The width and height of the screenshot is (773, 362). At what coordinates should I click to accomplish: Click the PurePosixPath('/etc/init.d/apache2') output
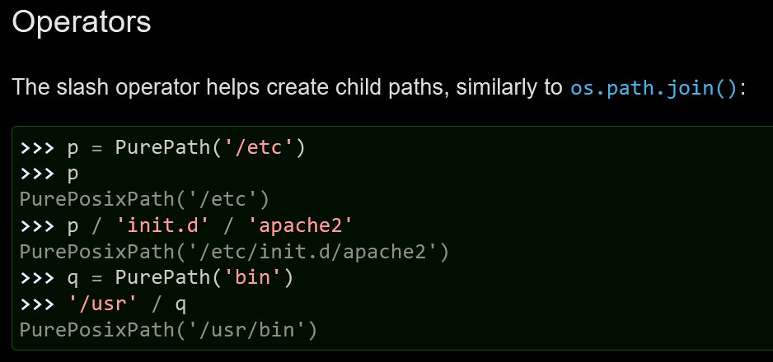tap(233, 250)
